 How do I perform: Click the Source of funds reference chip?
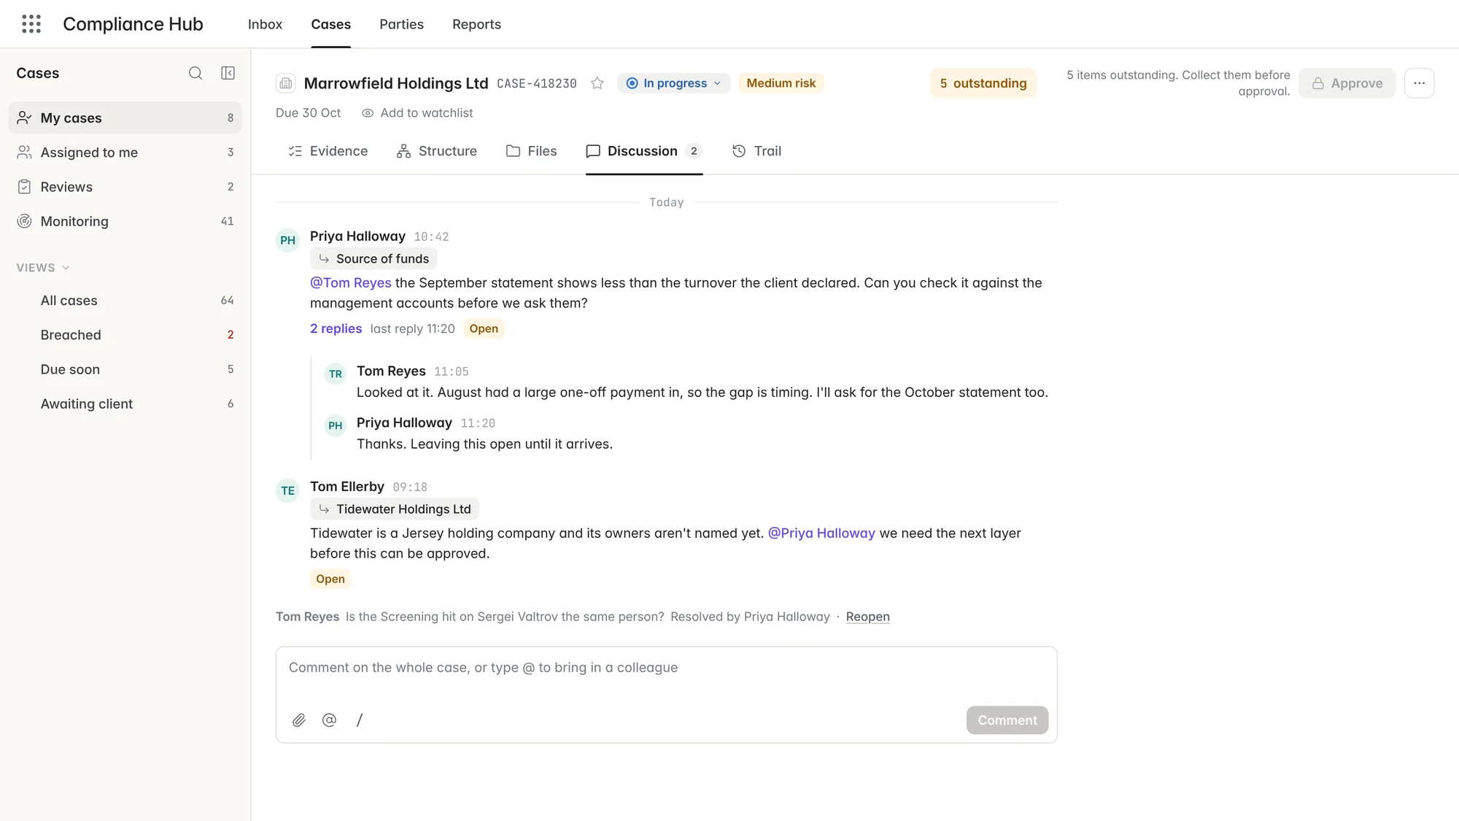(374, 259)
